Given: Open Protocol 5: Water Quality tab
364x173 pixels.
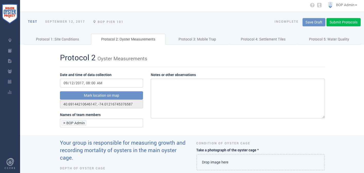Looking at the screenshot, I should click(x=329, y=39).
